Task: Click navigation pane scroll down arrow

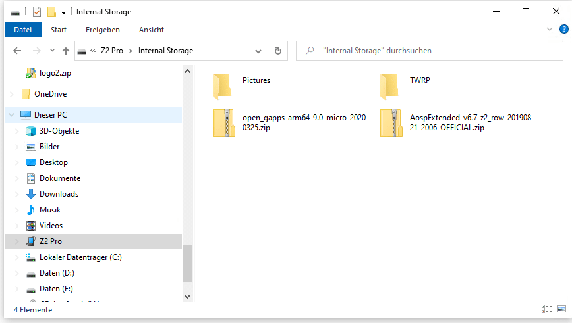Action: point(188,297)
